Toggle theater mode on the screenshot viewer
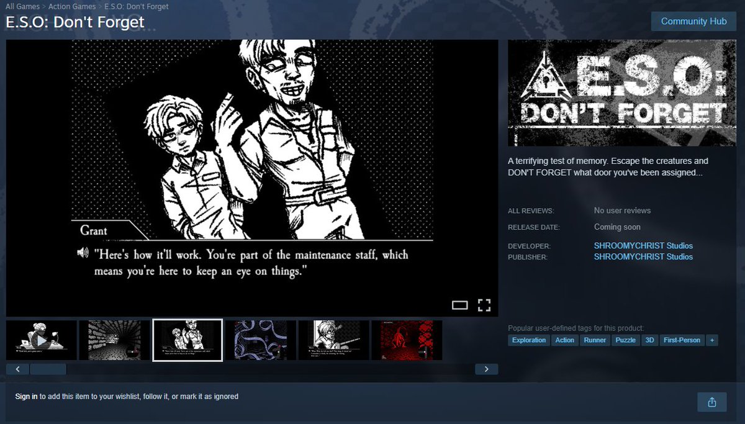Screen dimensions: 745x424 pos(459,305)
